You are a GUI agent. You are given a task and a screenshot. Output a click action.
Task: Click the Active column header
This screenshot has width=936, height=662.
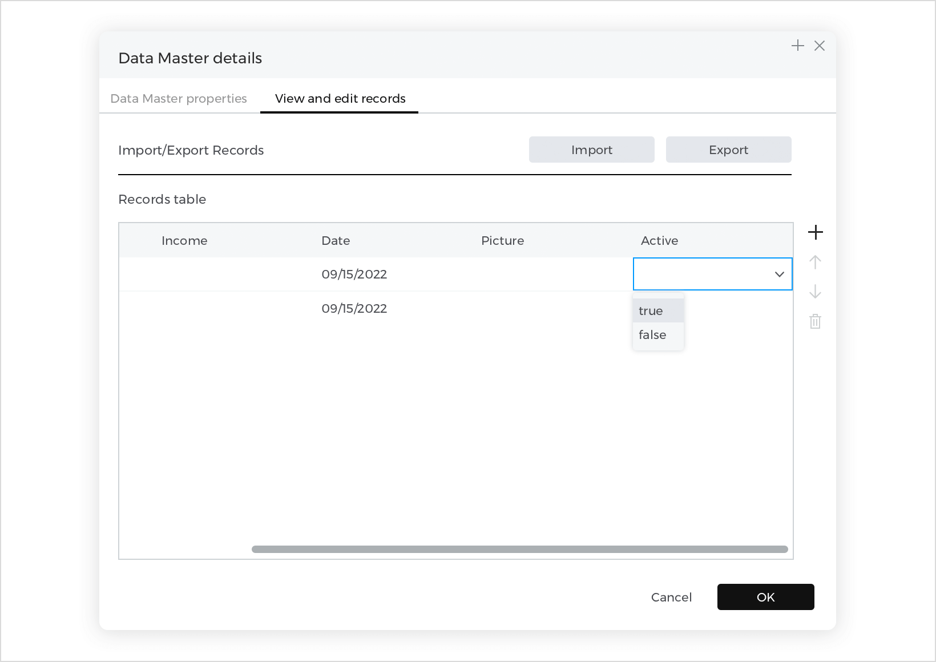pyautogui.click(x=659, y=240)
